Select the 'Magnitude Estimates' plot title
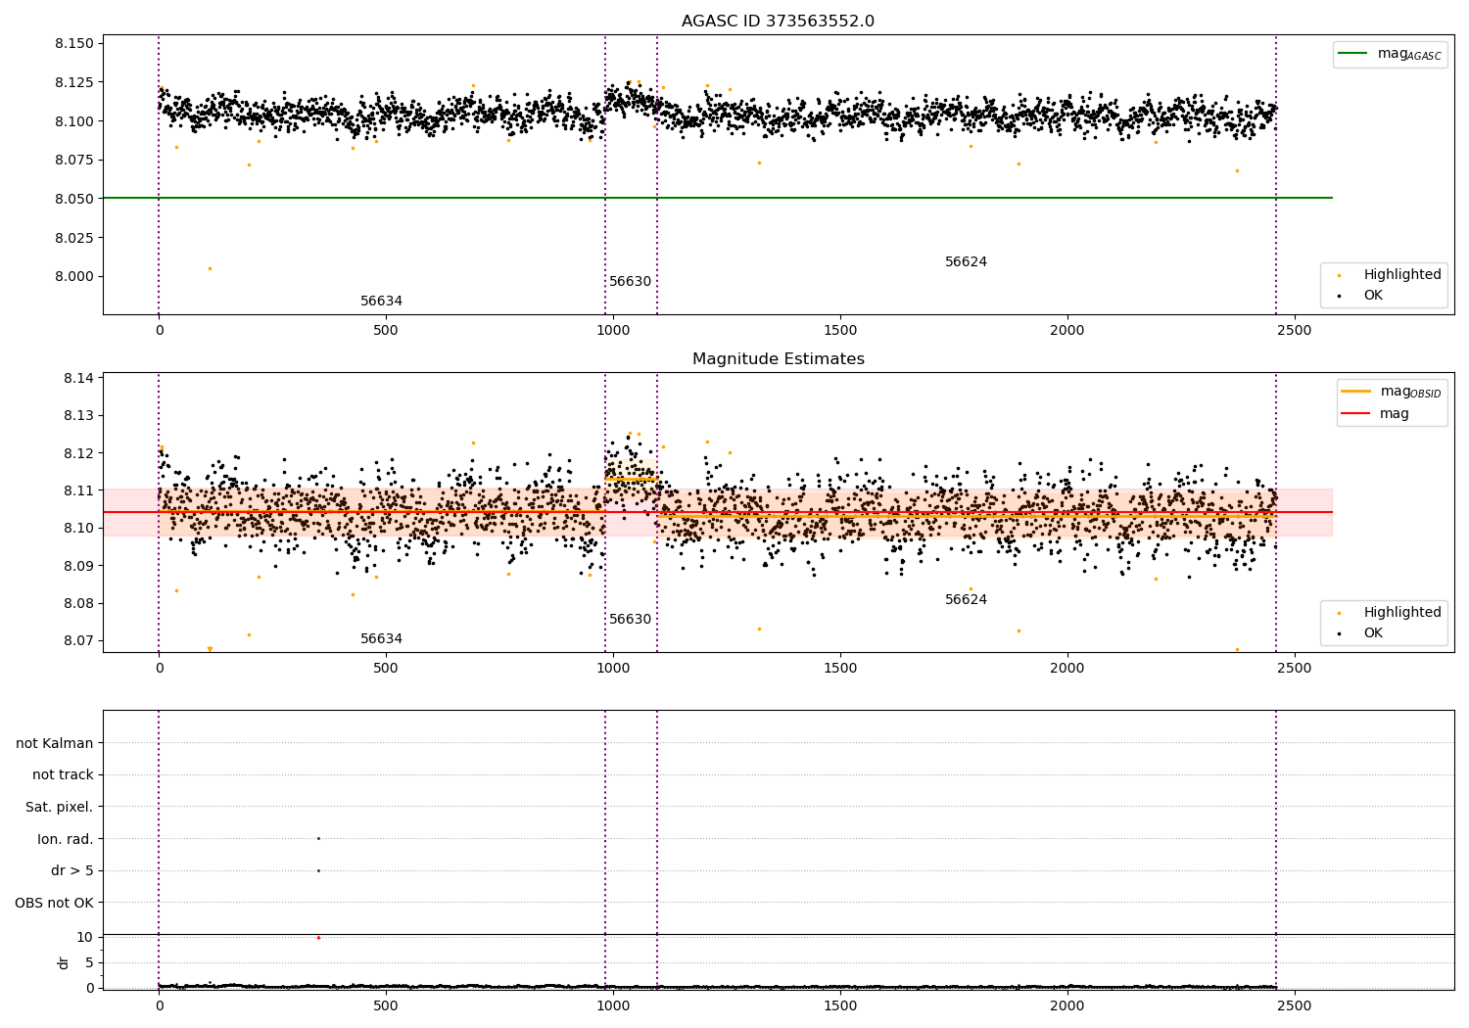This screenshot has height=1028, width=1469. pos(778,359)
